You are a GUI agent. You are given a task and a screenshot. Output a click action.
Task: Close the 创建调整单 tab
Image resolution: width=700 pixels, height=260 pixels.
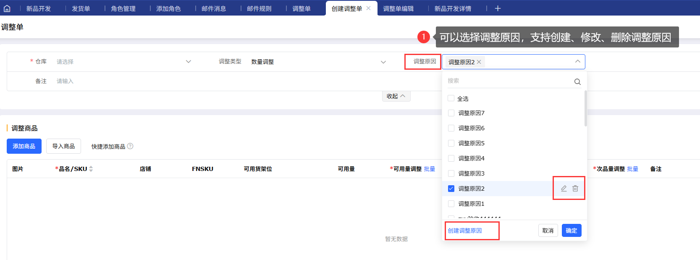368,8
